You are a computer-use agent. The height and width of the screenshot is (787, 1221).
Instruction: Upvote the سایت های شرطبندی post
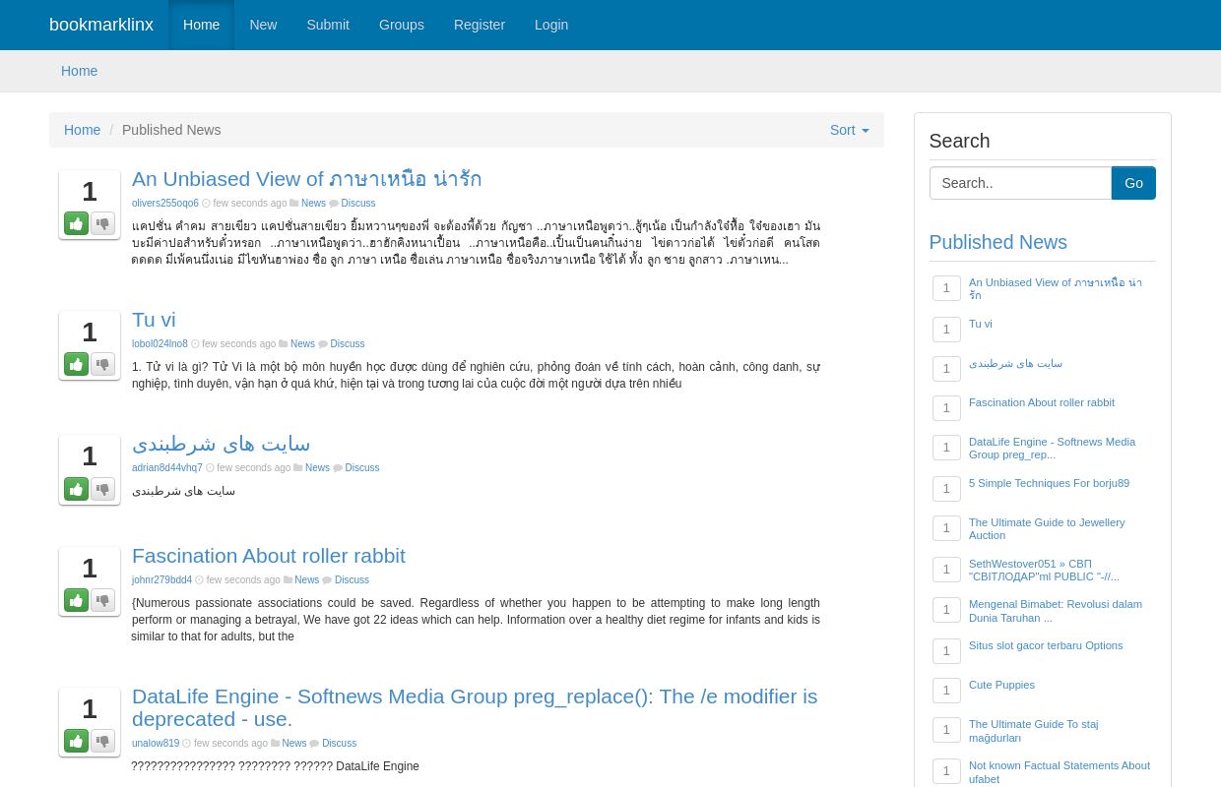click(x=76, y=489)
